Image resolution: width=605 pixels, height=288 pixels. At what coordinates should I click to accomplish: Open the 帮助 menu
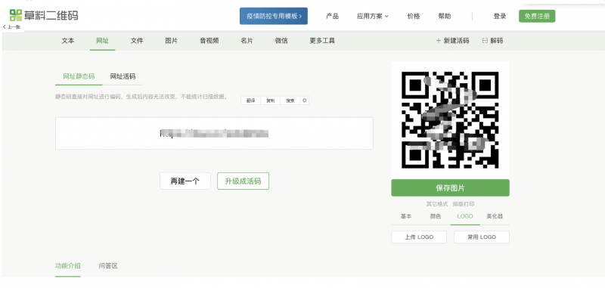pyautogui.click(x=445, y=16)
